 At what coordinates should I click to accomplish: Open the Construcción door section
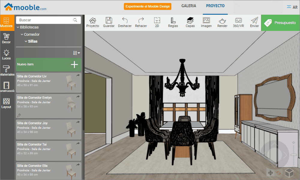[x=7, y=87]
